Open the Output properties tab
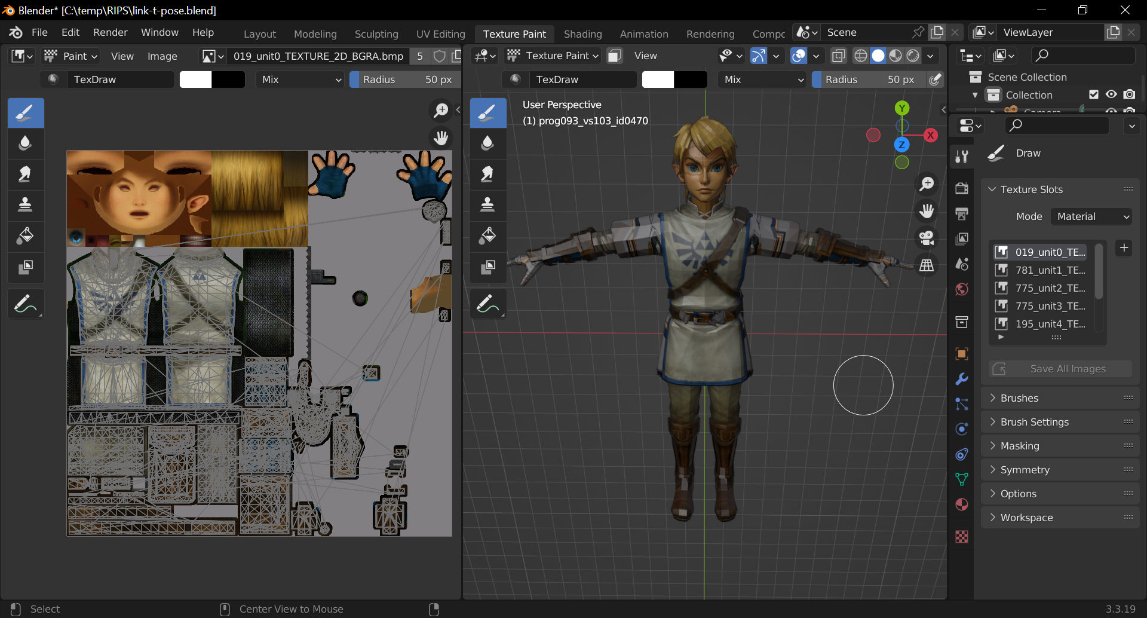Image resolution: width=1147 pixels, height=618 pixels. [962, 213]
